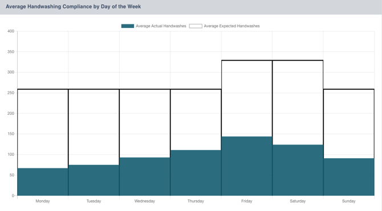Click the 400 y-axis tick label
Screen dimensions: 382x211
[x=11, y=31]
